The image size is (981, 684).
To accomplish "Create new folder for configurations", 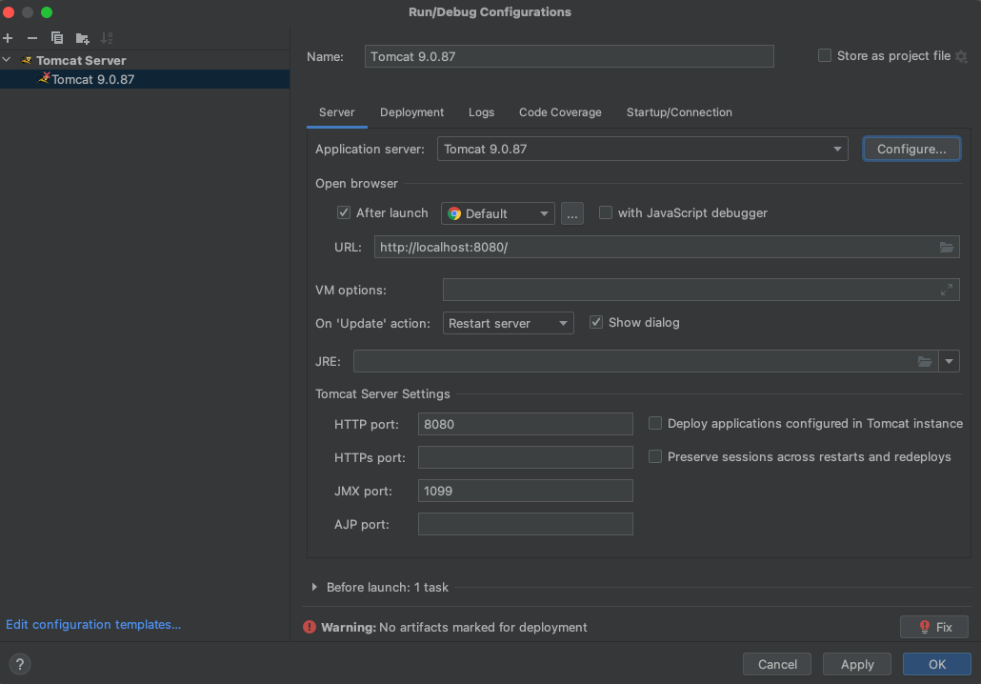I will [x=82, y=39].
